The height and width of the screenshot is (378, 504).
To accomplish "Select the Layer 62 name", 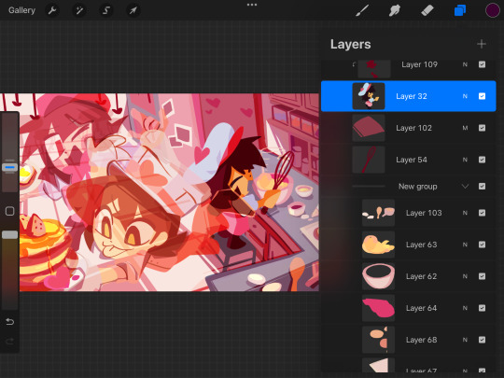I will pos(421,276).
